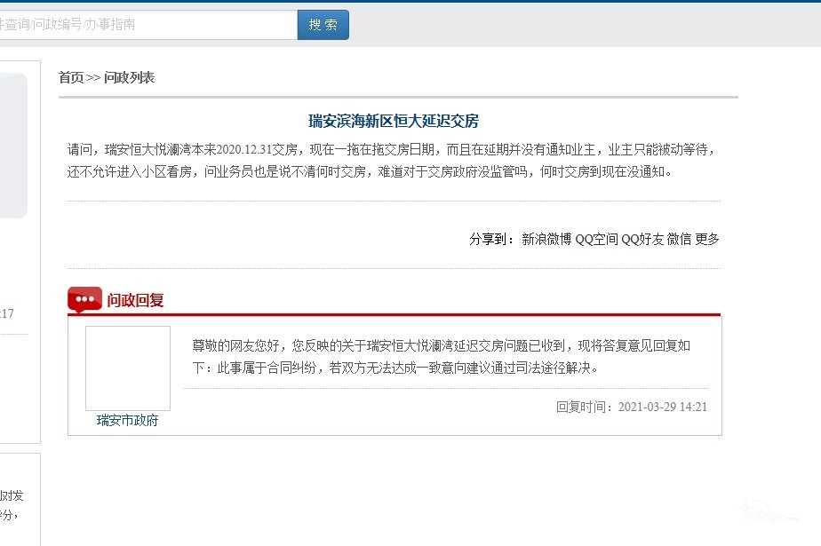
Task: Share to 新浪微博
Action: pyautogui.click(x=546, y=239)
